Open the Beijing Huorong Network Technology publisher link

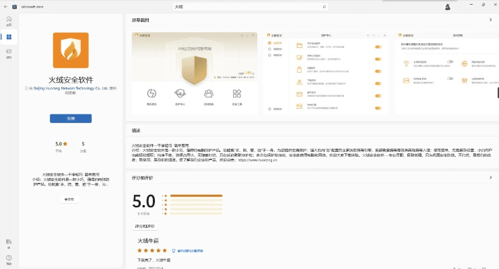coord(71,88)
